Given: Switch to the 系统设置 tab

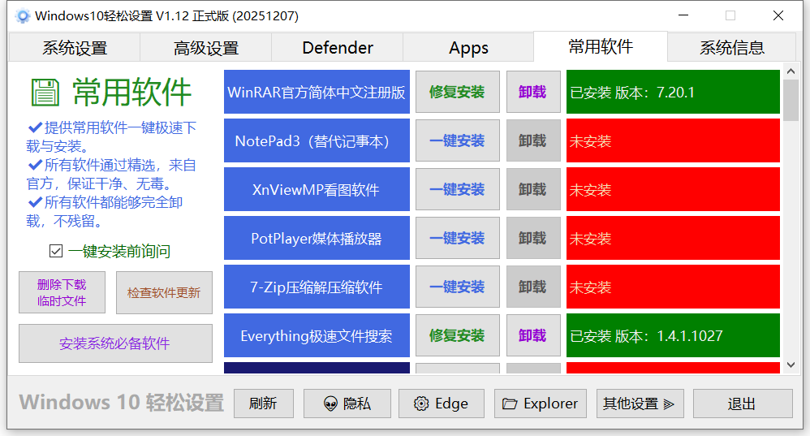Looking at the screenshot, I should (75, 48).
